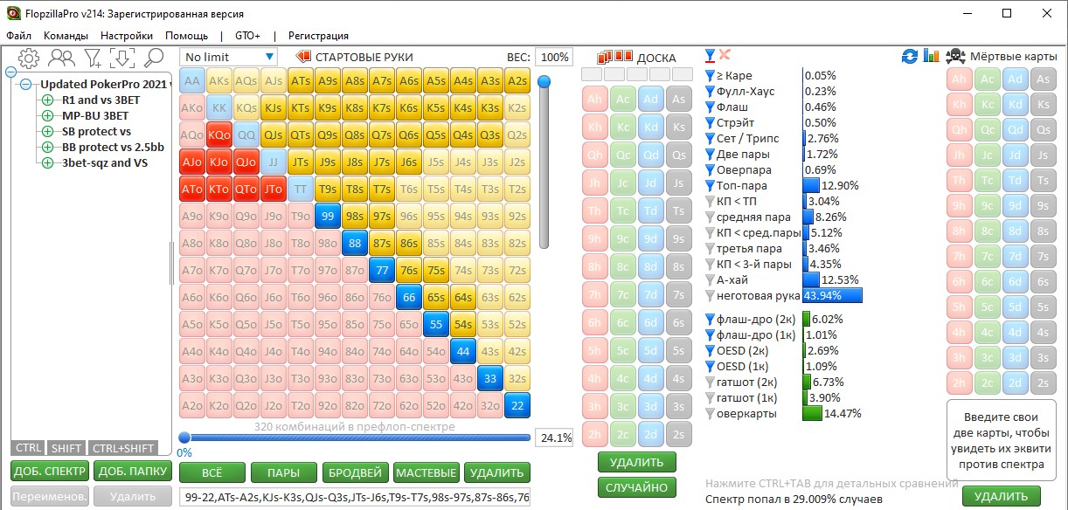This screenshot has width=1068, height=510.
Task: Click the FlopzillaPro icon in title bar
Action: point(11,14)
